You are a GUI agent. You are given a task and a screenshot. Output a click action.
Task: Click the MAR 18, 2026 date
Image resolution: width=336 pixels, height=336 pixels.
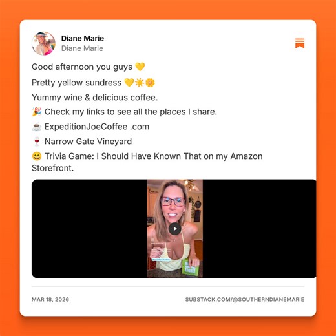pyautogui.click(x=50, y=299)
